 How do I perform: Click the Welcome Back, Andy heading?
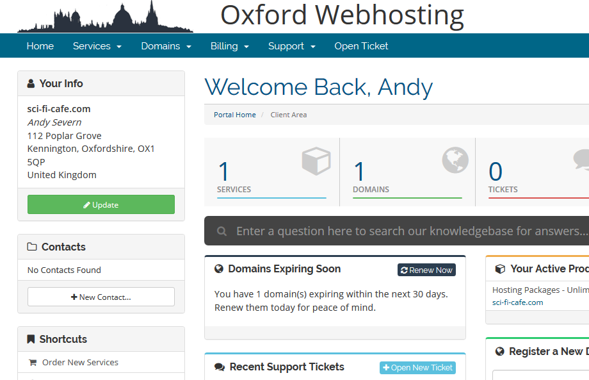319,87
